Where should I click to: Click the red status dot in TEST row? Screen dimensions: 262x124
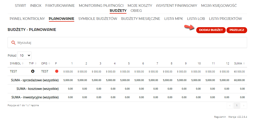click(x=57, y=71)
